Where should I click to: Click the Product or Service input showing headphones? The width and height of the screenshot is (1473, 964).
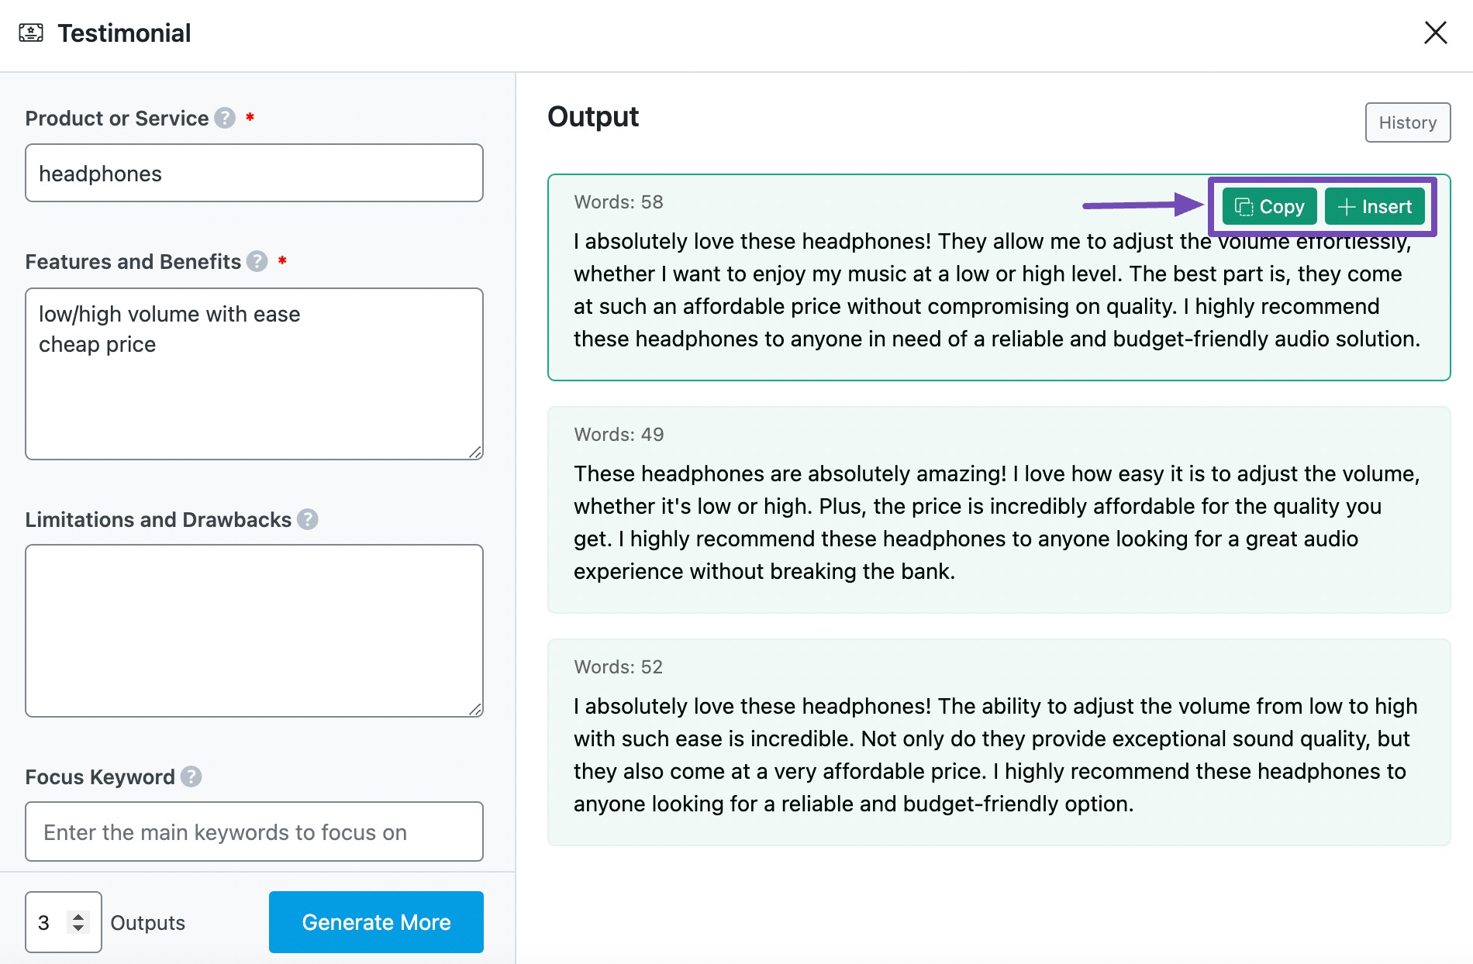[x=254, y=173]
